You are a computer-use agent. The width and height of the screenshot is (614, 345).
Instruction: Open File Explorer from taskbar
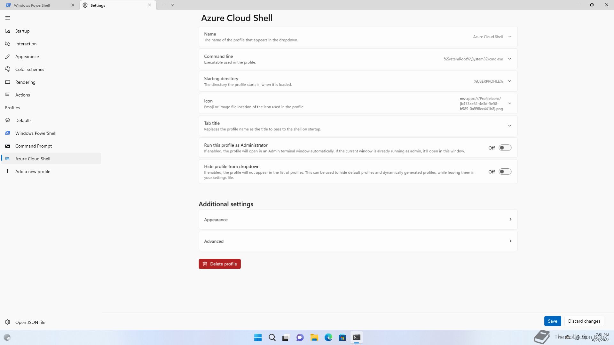(x=314, y=338)
